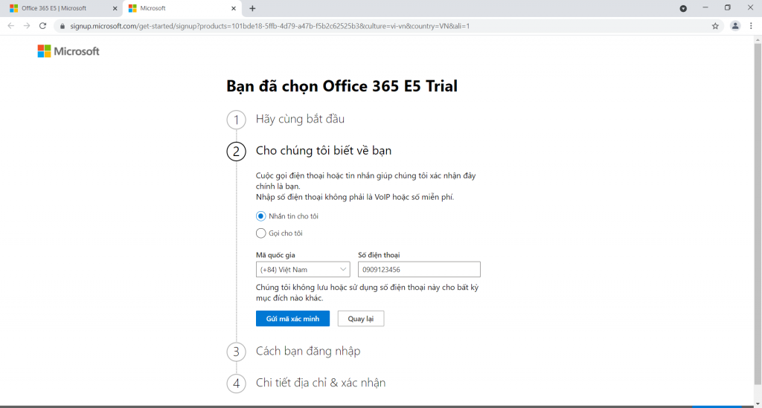
Task: Click the 'Gửi mã xác minh' button
Action: click(x=292, y=319)
